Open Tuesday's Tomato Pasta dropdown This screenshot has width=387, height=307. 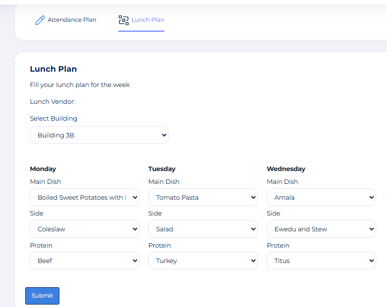203,197
